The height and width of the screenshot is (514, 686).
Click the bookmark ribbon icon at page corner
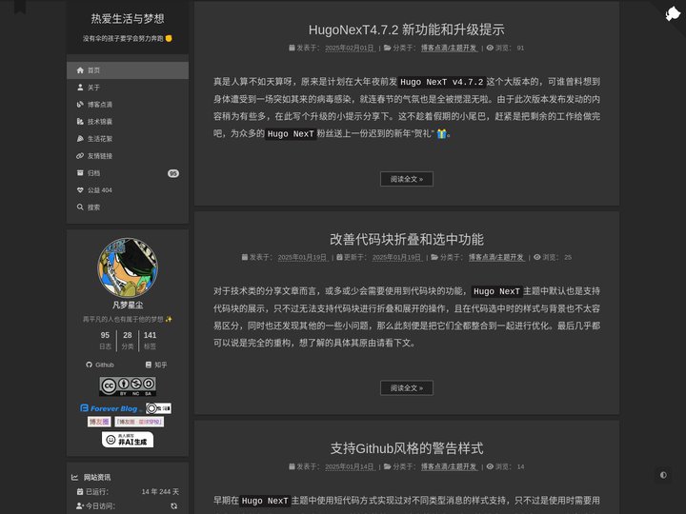[x=20, y=6]
